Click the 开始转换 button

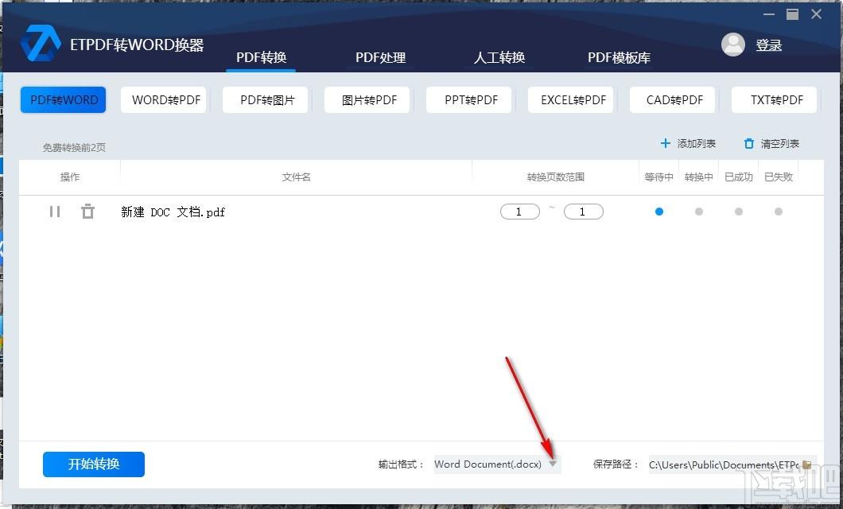[94, 464]
